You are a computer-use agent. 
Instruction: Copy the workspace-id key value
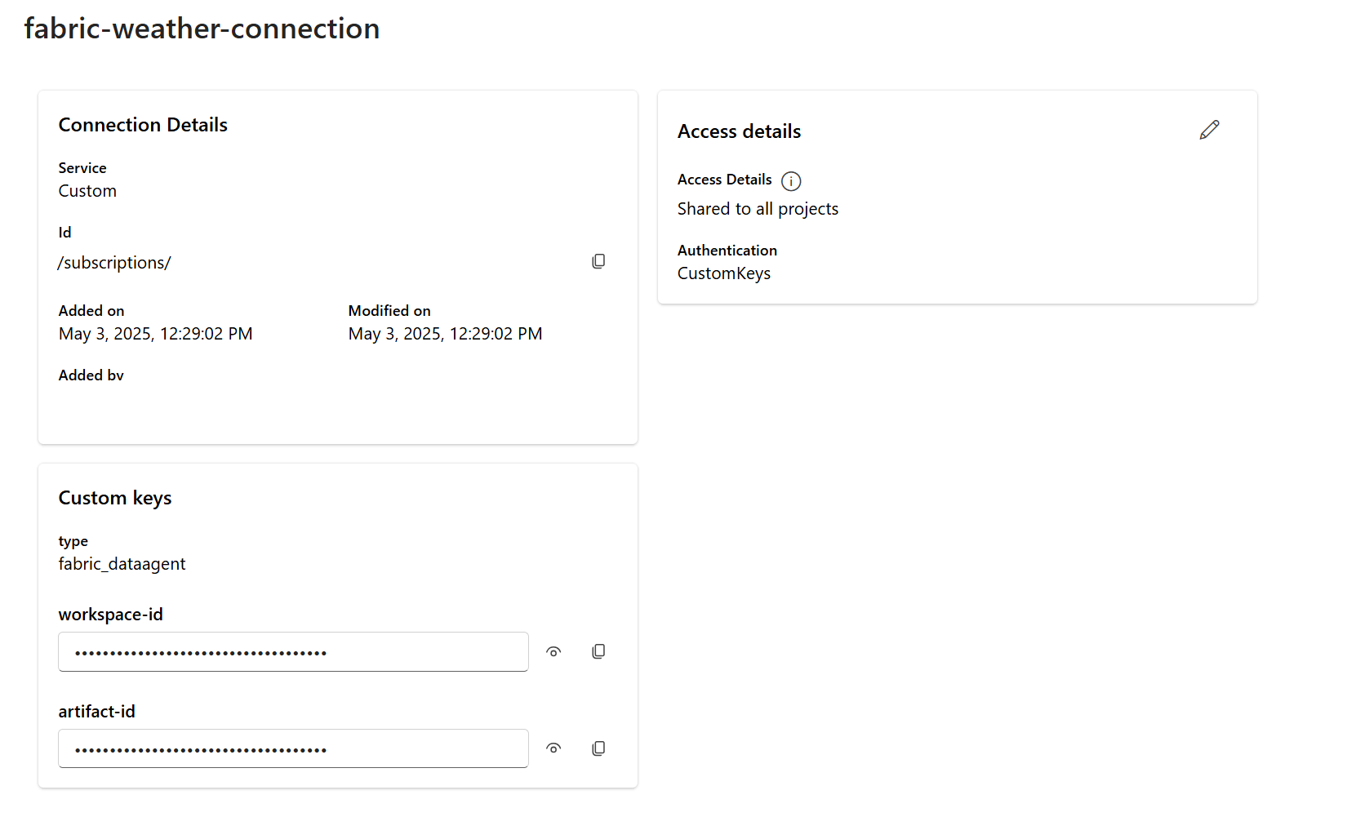598,651
